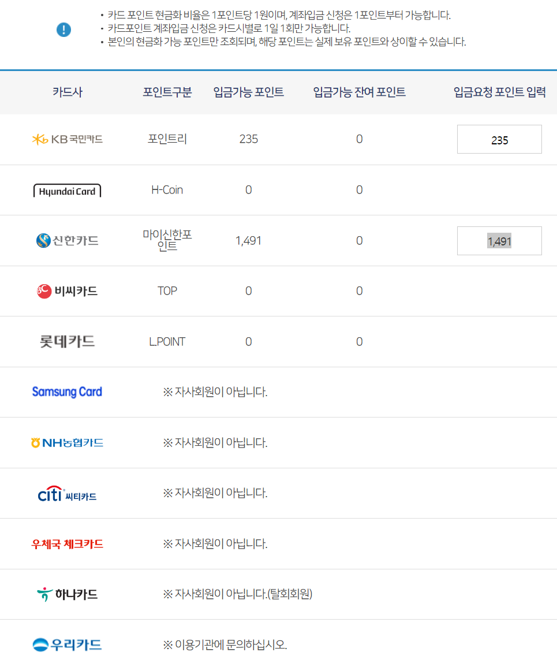The width and height of the screenshot is (557, 667).
Task: Select the H-Coin point type label
Action: coord(166,189)
